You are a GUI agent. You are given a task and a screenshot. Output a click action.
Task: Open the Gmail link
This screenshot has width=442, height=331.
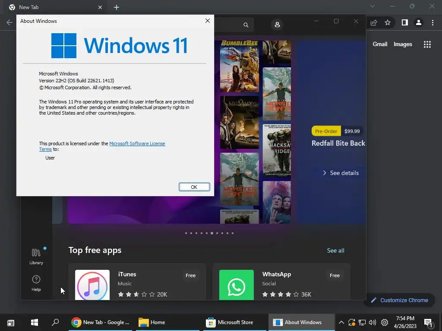(x=380, y=44)
